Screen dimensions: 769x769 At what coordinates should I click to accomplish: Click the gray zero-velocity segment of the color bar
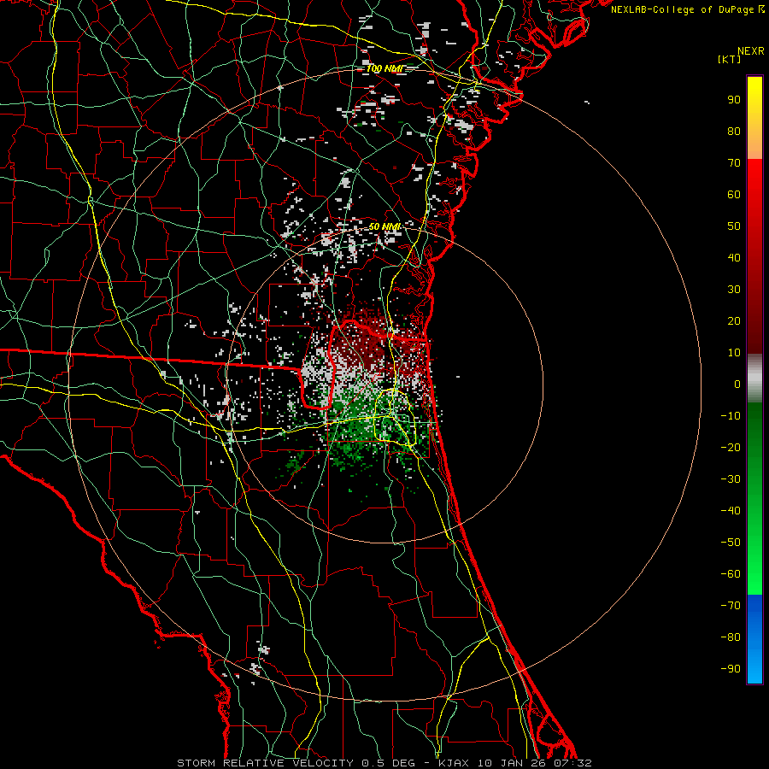coord(754,379)
